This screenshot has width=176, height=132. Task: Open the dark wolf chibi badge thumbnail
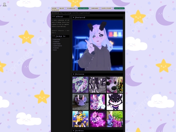point(115,102)
